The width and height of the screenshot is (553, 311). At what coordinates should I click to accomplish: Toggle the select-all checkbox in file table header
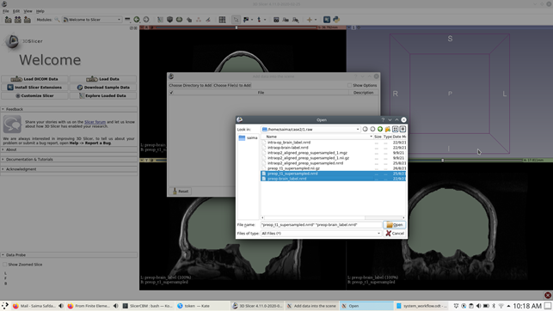(171, 93)
